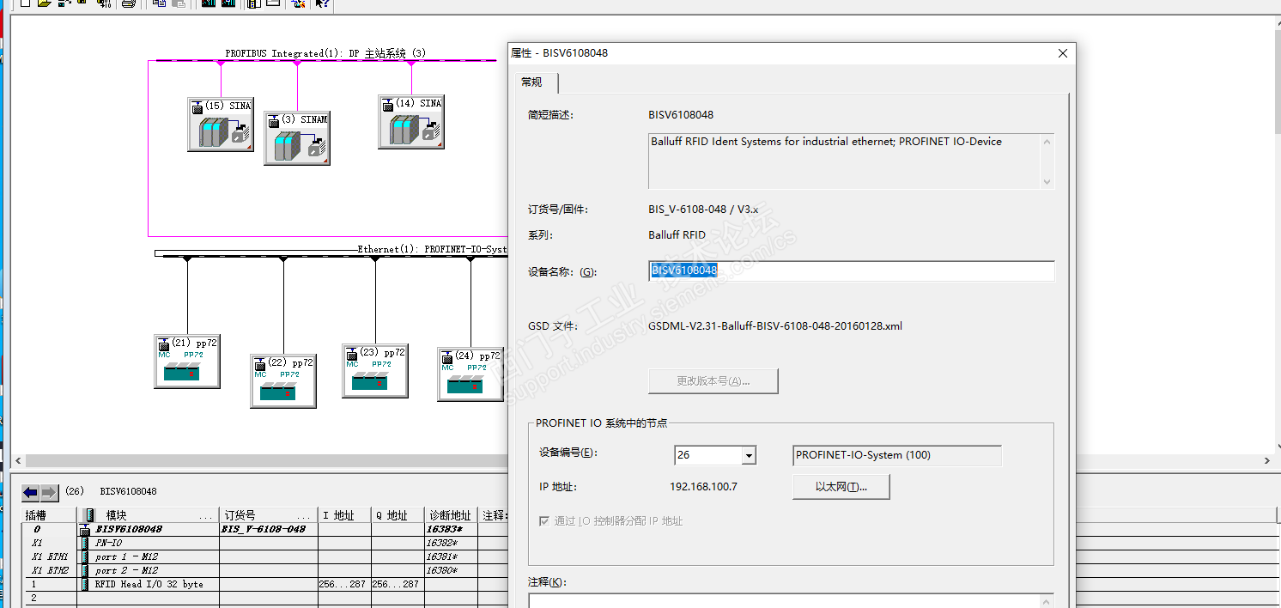Click the Ethernet(1): PROFINET-IO-System line label
Viewport: 1281px width, 608px height.
pos(433,249)
